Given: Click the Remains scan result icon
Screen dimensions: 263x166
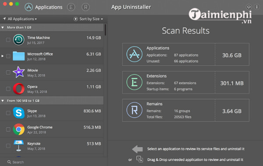Looking at the screenshot, I should point(135,110).
